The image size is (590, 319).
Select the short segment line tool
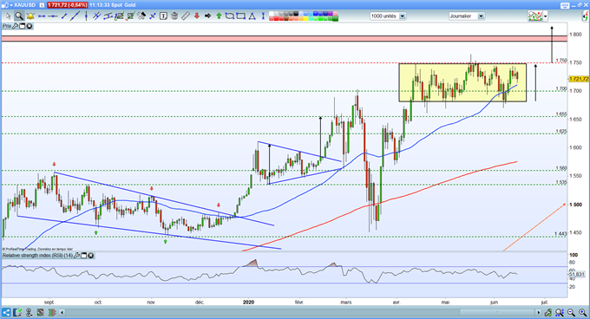(64, 16)
